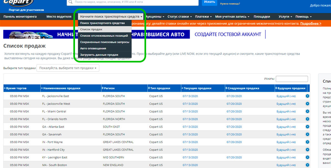Screen dimensions: 331x168
Task: Click MID SOUTHERN region cell
Action: click(113, 157)
